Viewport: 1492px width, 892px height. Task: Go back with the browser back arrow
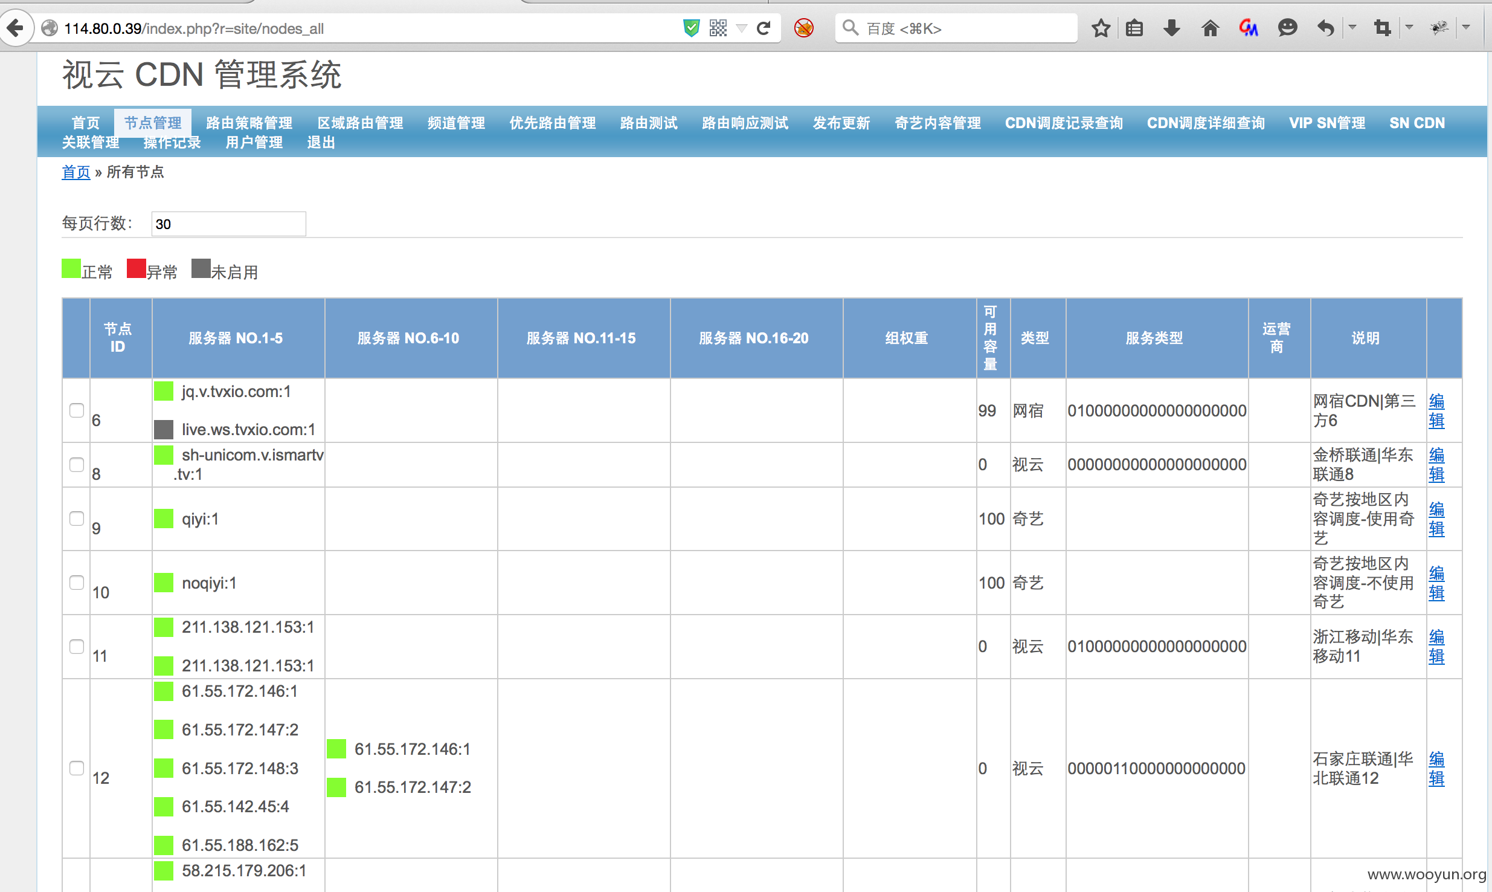pos(16,28)
